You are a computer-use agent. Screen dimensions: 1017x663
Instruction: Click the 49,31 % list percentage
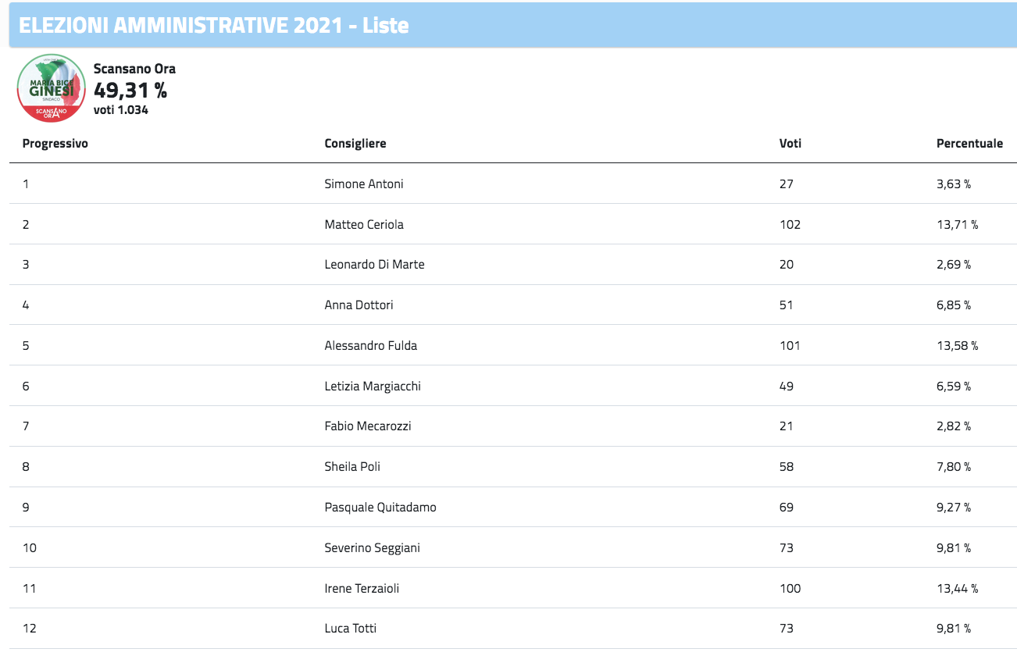click(x=130, y=91)
